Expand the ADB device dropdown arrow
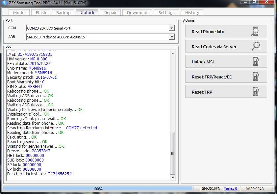 coord(172,37)
